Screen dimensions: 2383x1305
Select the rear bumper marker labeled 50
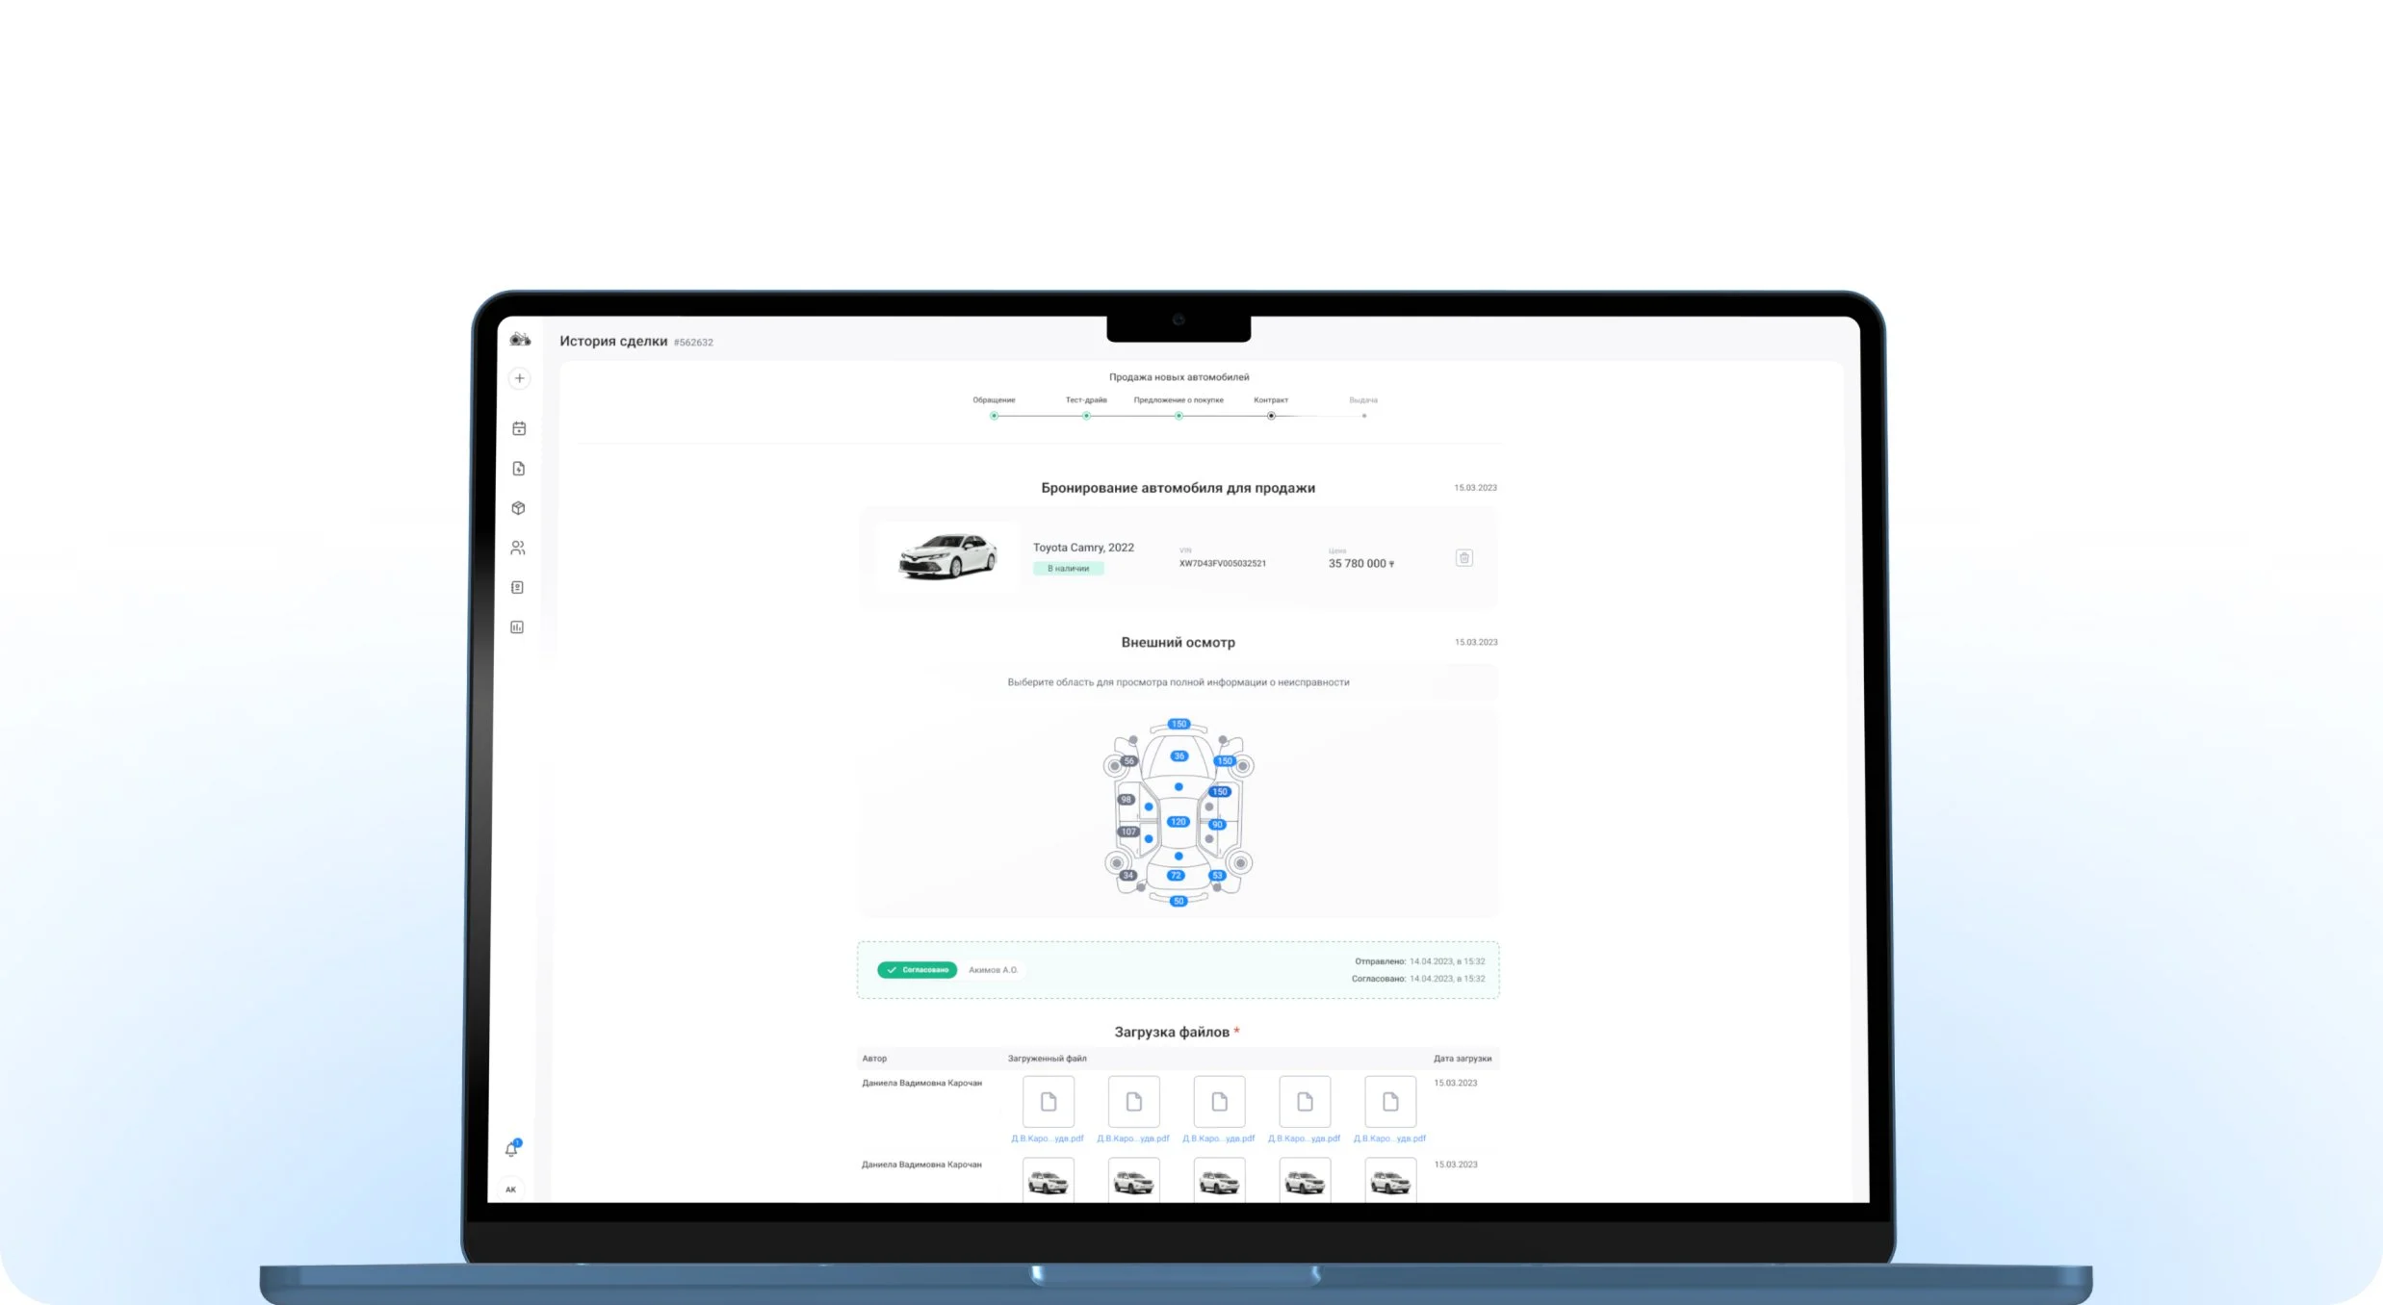(x=1179, y=902)
